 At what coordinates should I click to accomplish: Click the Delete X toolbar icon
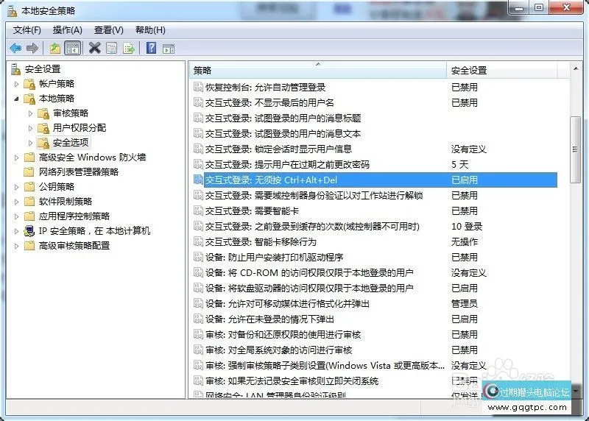(x=95, y=48)
